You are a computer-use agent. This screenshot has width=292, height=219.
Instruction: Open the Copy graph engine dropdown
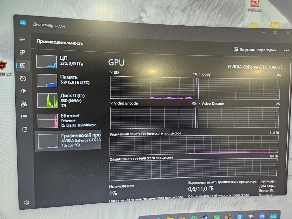200,74
